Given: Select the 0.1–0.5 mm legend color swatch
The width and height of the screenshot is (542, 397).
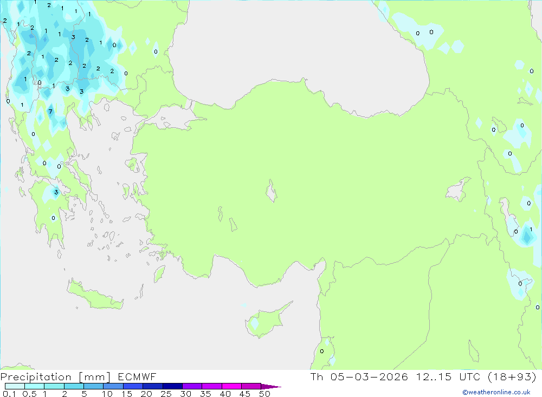Looking at the screenshot, I should [15, 386].
